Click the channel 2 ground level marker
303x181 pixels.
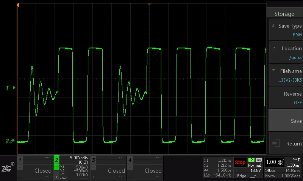[x=10, y=141]
